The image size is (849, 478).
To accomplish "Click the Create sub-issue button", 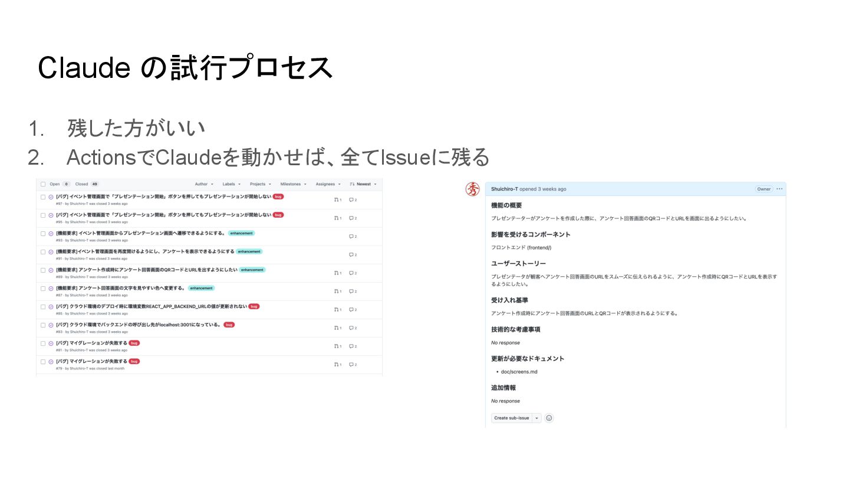I will (512, 418).
